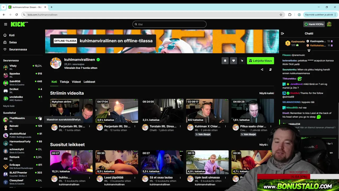Open 09:24:00 Torstain video thumbnail

click(162, 111)
